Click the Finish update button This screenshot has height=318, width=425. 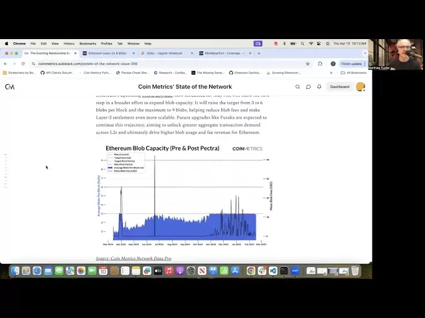click(x=353, y=64)
